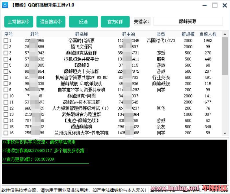Click the 类型 column header
This screenshot has height=194, width=230.
coord(161,34)
